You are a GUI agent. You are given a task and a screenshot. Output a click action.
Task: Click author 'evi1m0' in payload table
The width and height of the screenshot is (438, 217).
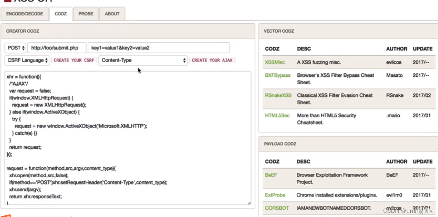pyautogui.click(x=394, y=195)
